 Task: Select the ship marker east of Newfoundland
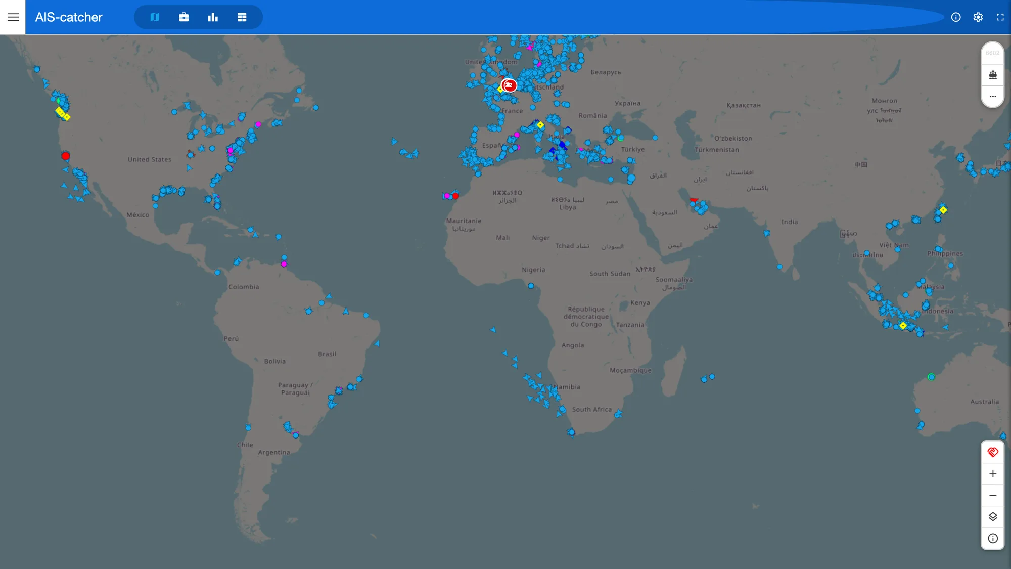316,108
